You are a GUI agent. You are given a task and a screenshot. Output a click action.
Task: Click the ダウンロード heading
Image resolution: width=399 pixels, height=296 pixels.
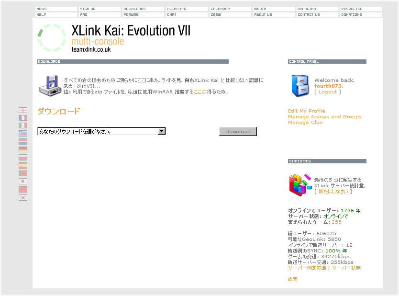pos(59,111)
